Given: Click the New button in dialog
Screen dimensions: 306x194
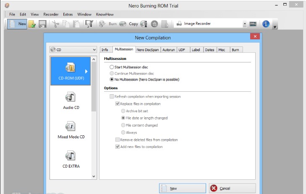Looking at the screenshot, I should (x=183, y=189).
